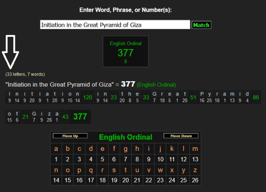Image resolution: width=266 pixels, height=192 pixels.
Task: Click the letter 'm' in cipher chart
Action: (195, 149)
